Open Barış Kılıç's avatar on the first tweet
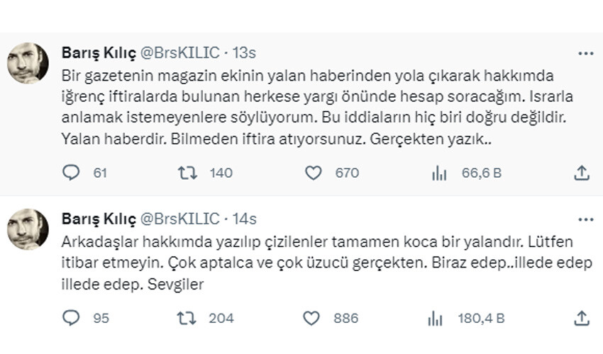The width and height of the screenshot is (603, 354). [x=28, y=63]
